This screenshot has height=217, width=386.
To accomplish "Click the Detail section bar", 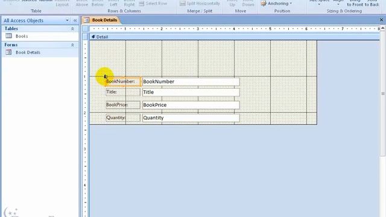I will click(x=235, y=37).
